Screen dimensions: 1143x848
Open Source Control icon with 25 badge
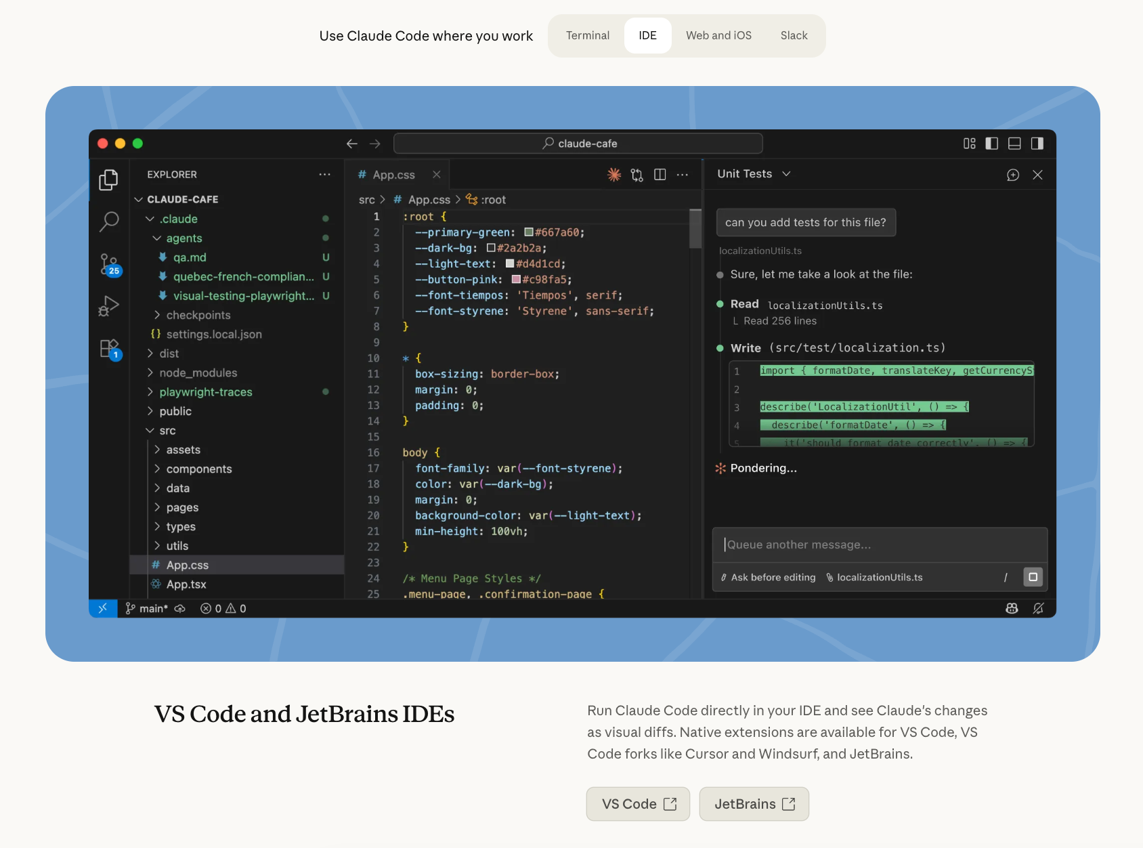click(x=109, y=264)
